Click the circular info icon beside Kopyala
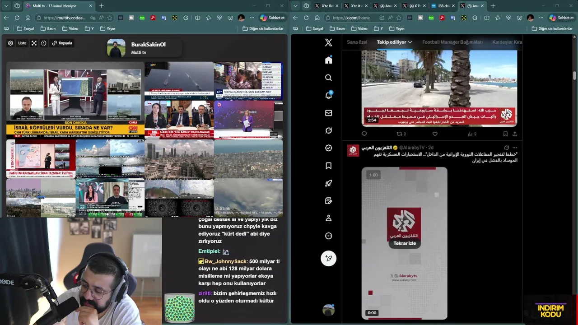 [x=44, y=43]
